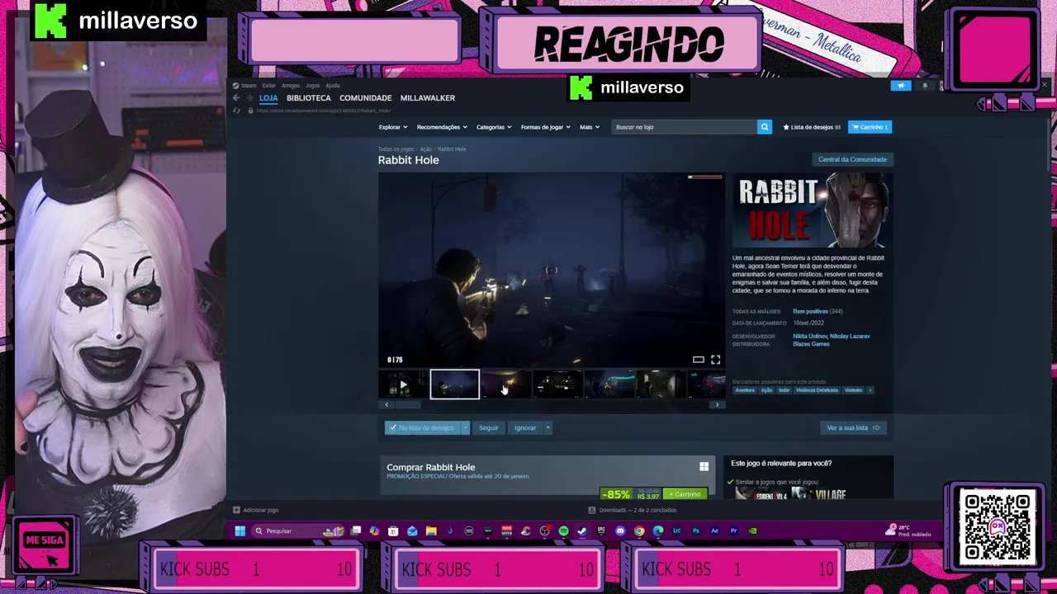Image resolution: width=1057 pixels, height=594 pixels.
Task: Open Steam notifications bell icon
Action: (x=925, y=85)
